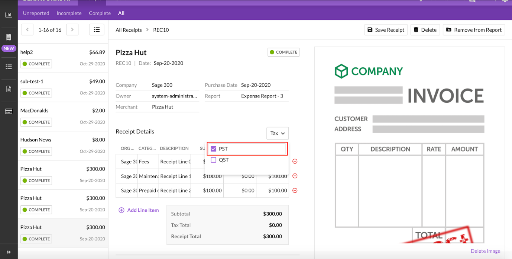Expand sidebar with double chevron icon
This screenshot has height=259, width=512.
click(x=9, y=252)
